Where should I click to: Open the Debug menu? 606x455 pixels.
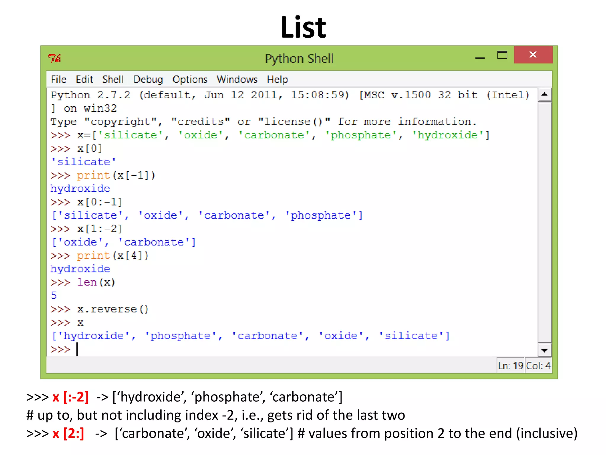point(148,79)
